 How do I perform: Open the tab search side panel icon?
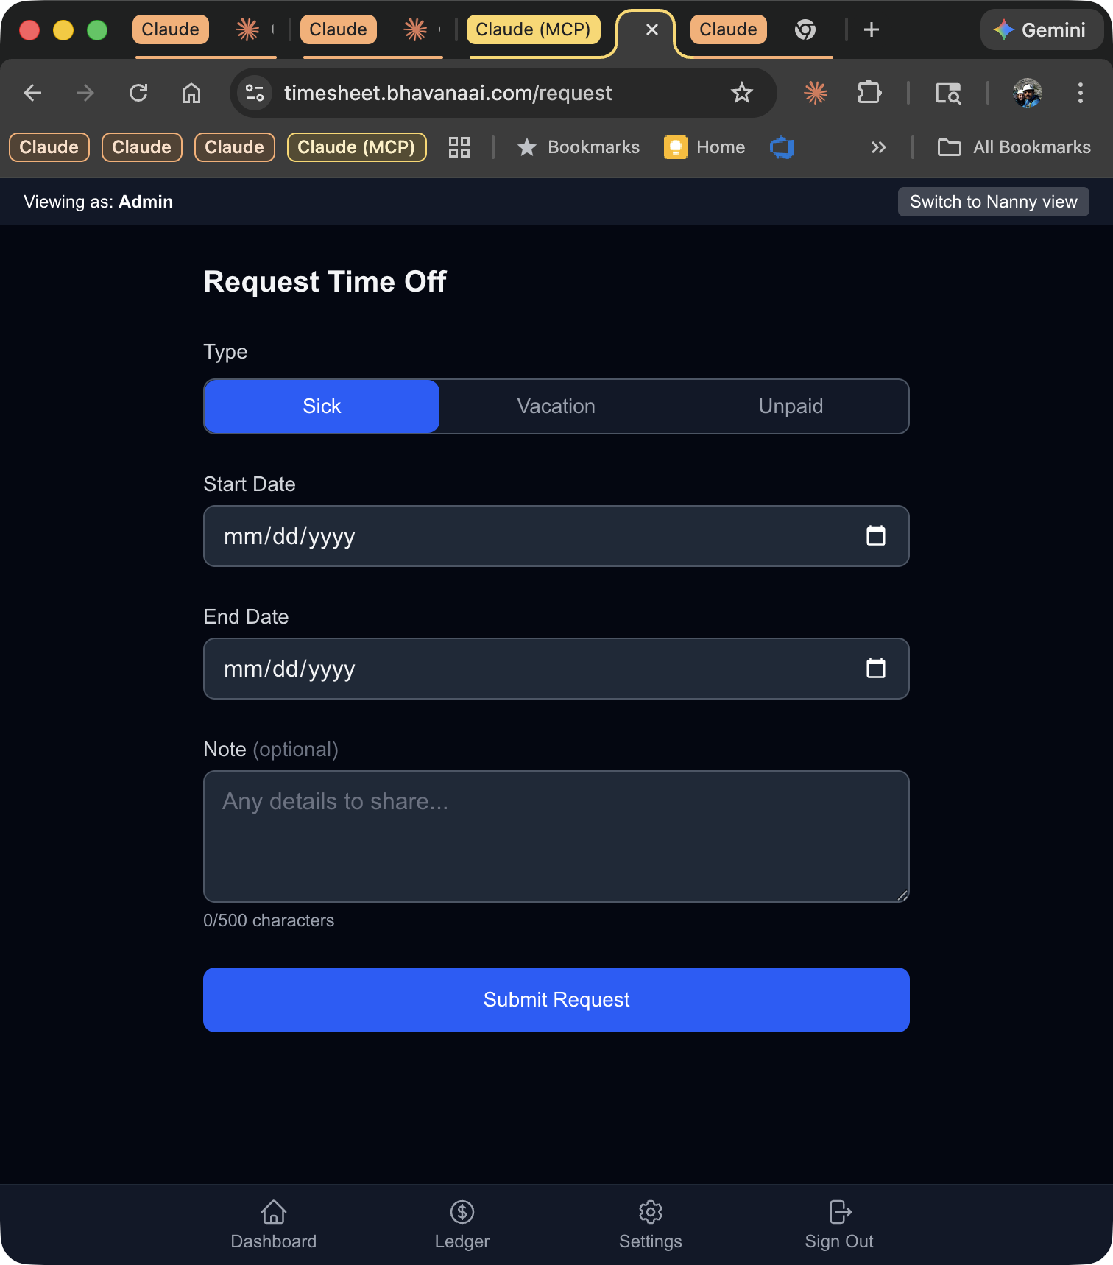coord(948,93)
